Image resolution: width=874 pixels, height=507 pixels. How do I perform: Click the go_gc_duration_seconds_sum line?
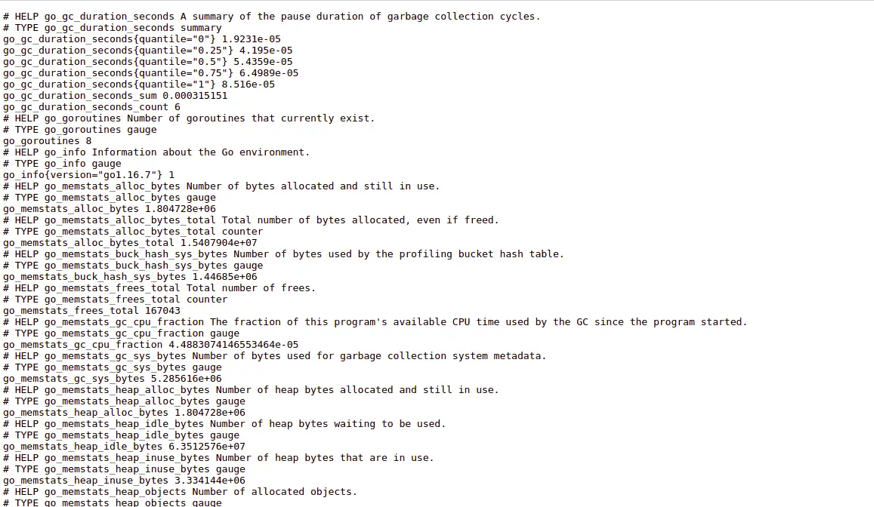(x=116, y=96)
